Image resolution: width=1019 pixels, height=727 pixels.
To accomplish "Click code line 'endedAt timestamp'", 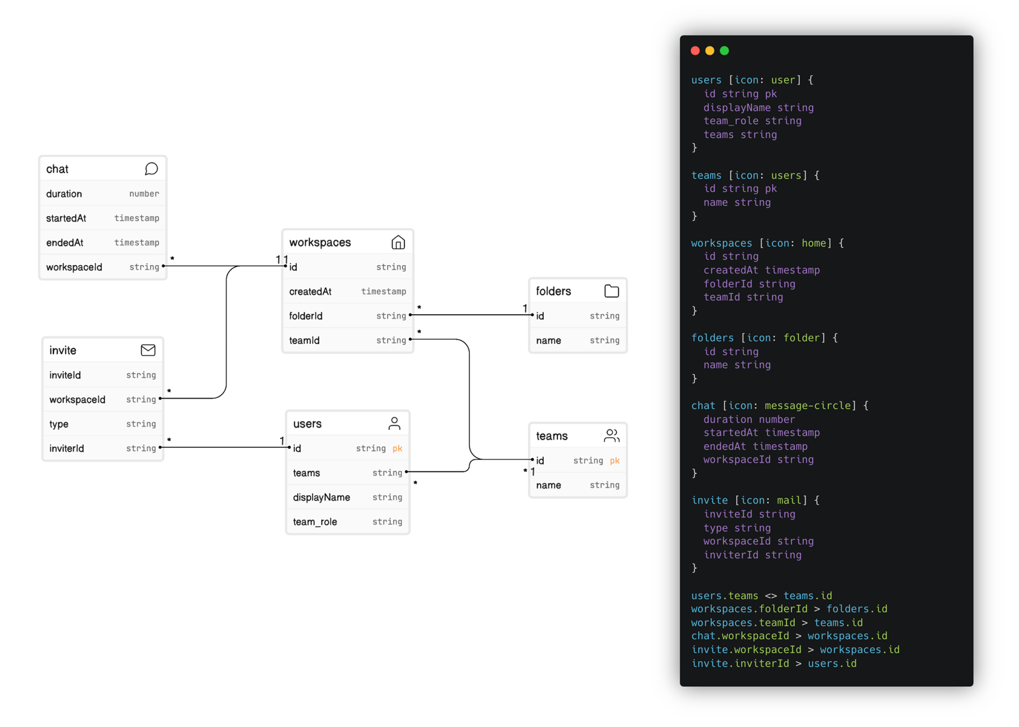I will (755, 447).
